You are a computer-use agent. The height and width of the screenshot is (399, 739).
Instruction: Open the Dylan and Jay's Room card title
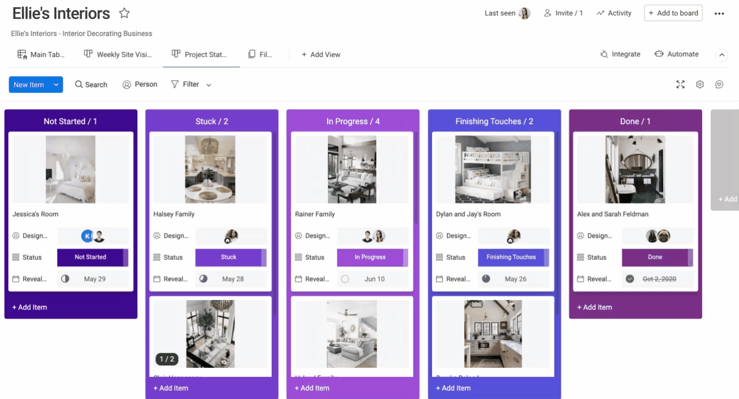pyautogui.click(x=468, y=214)
